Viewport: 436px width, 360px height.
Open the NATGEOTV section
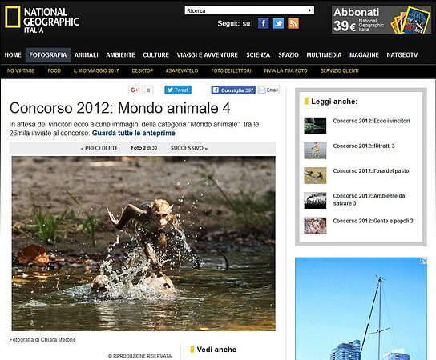[402, 55]
